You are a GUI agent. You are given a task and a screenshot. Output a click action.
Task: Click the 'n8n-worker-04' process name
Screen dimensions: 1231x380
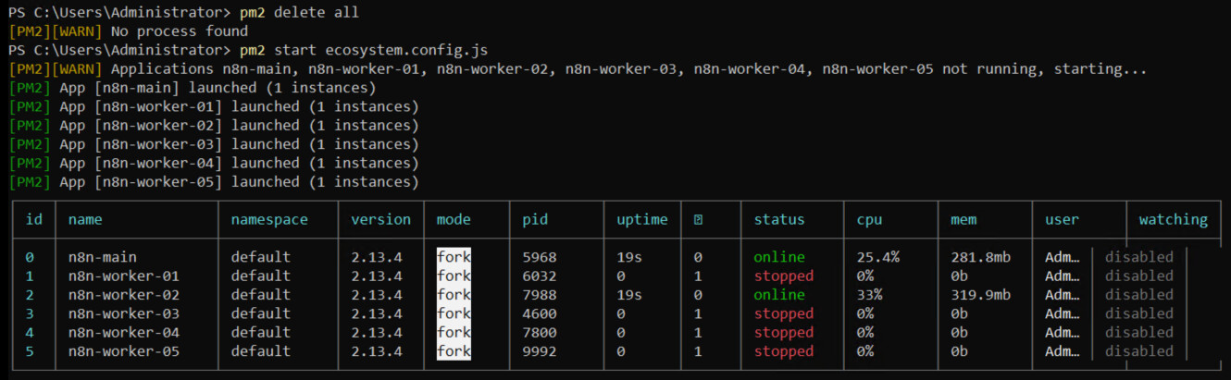click(x=124, y=333)
